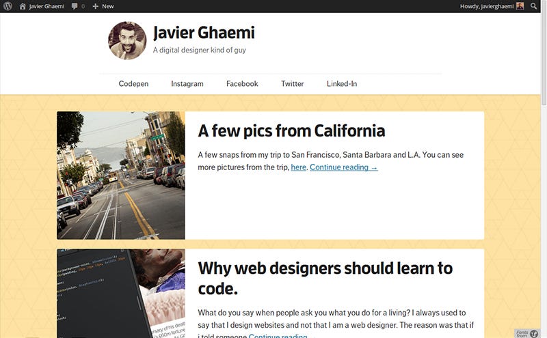
Task: Click the user avatar in the admin bar
Action: pyautogui.click(x=520, y=6)
